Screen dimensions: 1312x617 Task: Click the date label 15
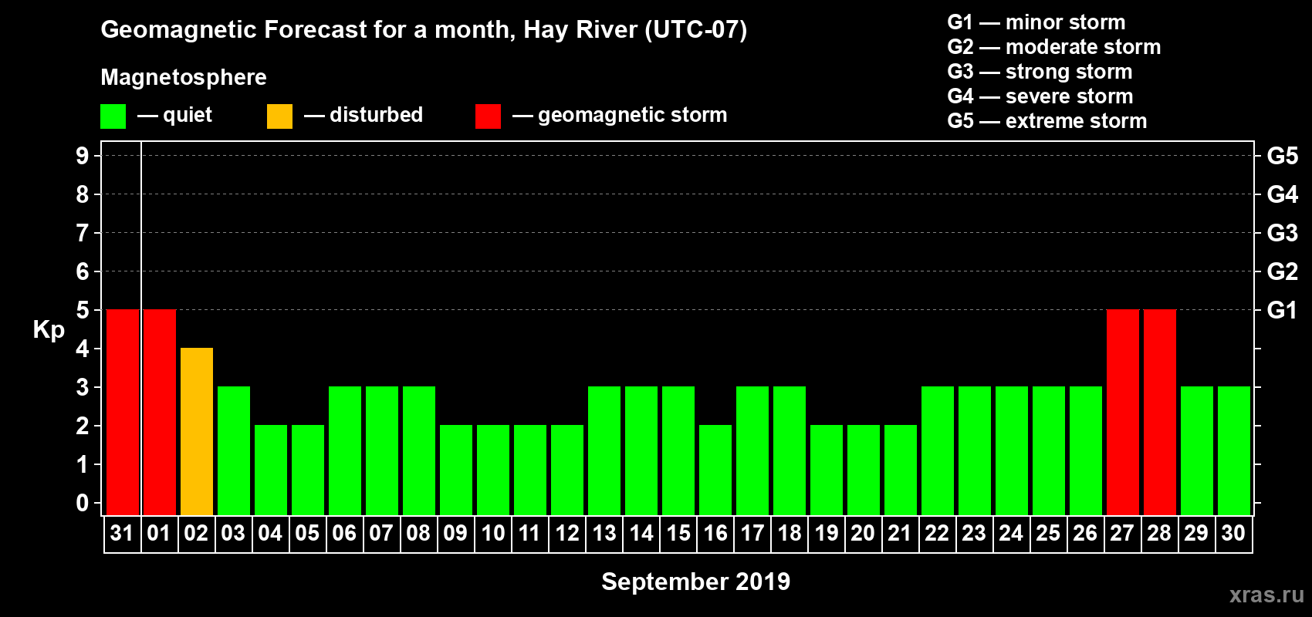[678, 533]
